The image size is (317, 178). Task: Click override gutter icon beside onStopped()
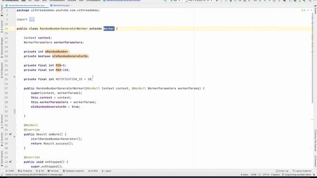pyautogui.click(x=10, y=162)
